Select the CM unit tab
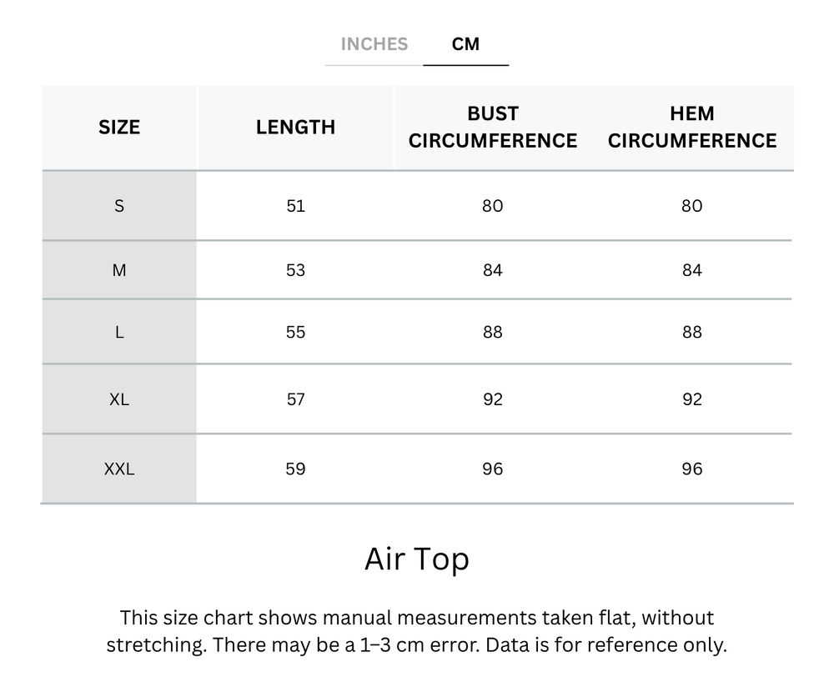834x687 pixels. (x=465, y=44)
